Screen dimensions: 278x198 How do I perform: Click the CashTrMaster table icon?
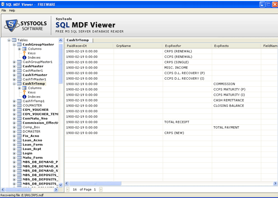(19, 75)
